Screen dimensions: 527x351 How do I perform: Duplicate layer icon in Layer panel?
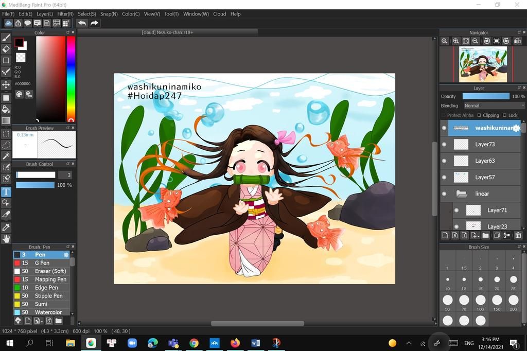pyautogui.click(x=497, y=235)
